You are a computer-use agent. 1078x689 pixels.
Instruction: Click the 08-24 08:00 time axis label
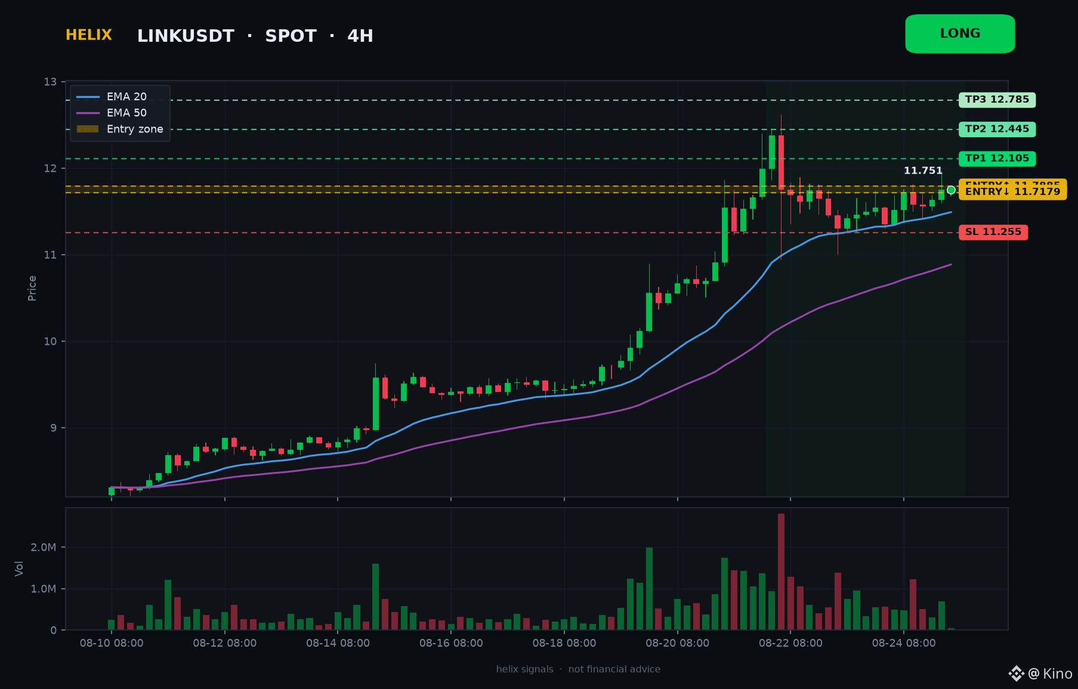pos(904,643)
